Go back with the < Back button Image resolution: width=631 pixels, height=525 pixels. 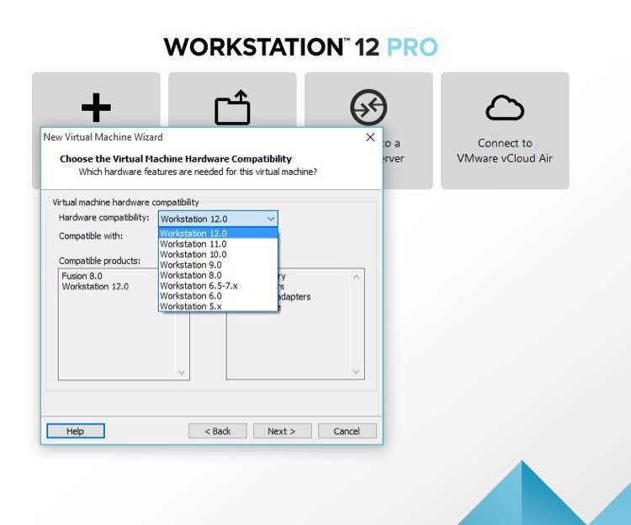click(218, 431)
